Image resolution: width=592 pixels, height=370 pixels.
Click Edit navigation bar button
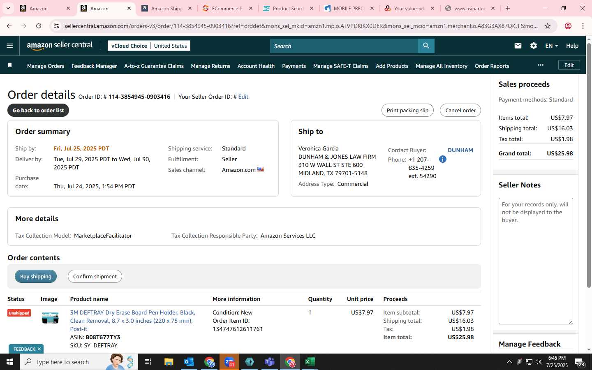click(x=569, y=65)
